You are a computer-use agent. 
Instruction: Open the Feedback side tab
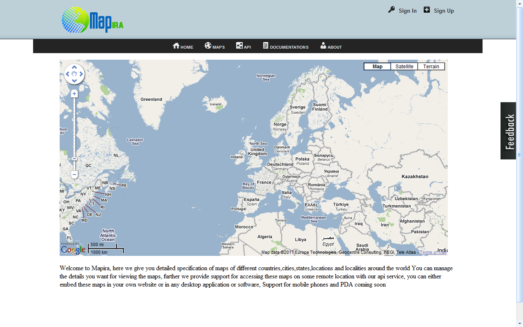(x=508, y=131)
